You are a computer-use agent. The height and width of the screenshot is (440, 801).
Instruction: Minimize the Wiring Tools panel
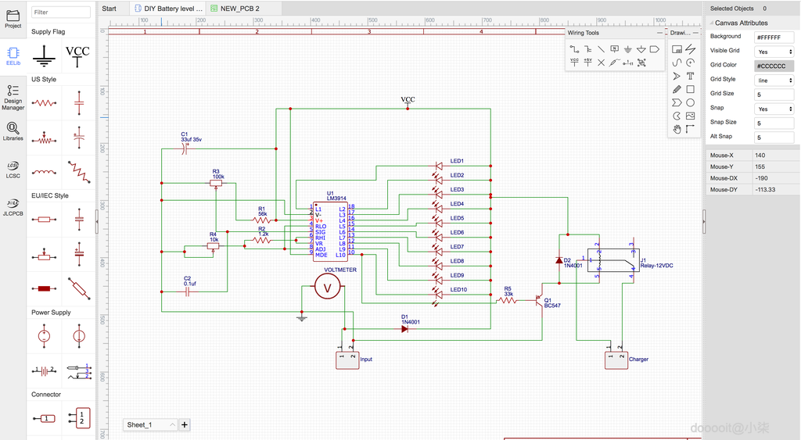pos(659,33)
